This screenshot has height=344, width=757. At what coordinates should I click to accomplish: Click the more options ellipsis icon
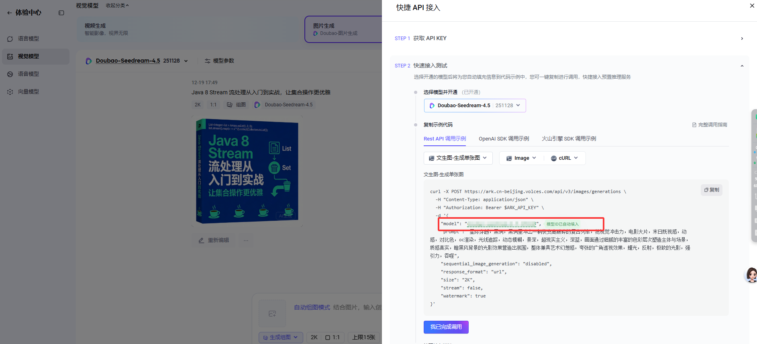[x=246, y=240]
